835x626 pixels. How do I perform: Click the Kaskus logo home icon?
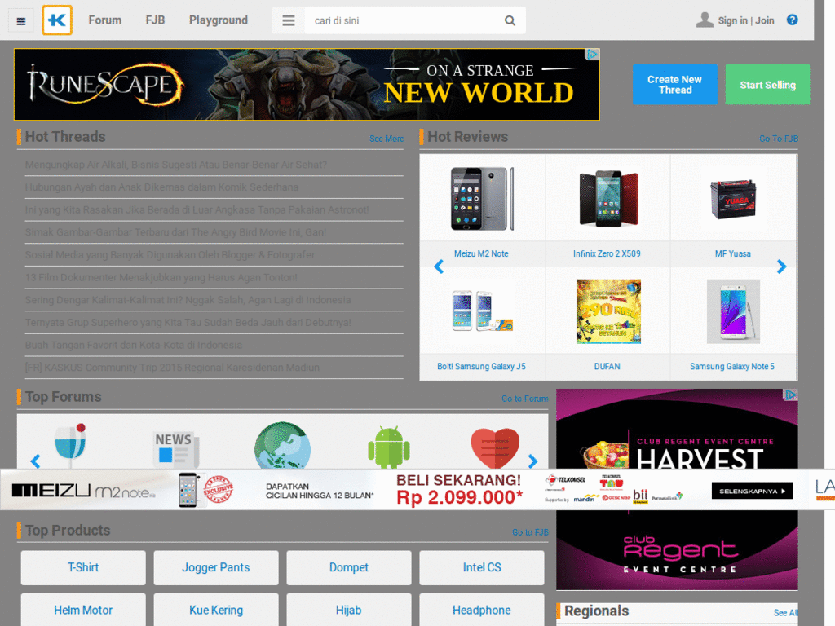coord(57,20)
